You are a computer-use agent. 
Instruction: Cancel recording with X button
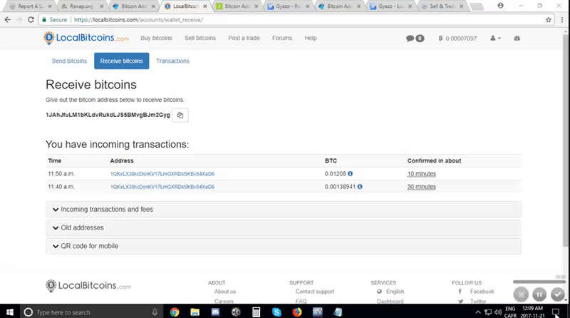pyautogui.click(x=521, y=294)
